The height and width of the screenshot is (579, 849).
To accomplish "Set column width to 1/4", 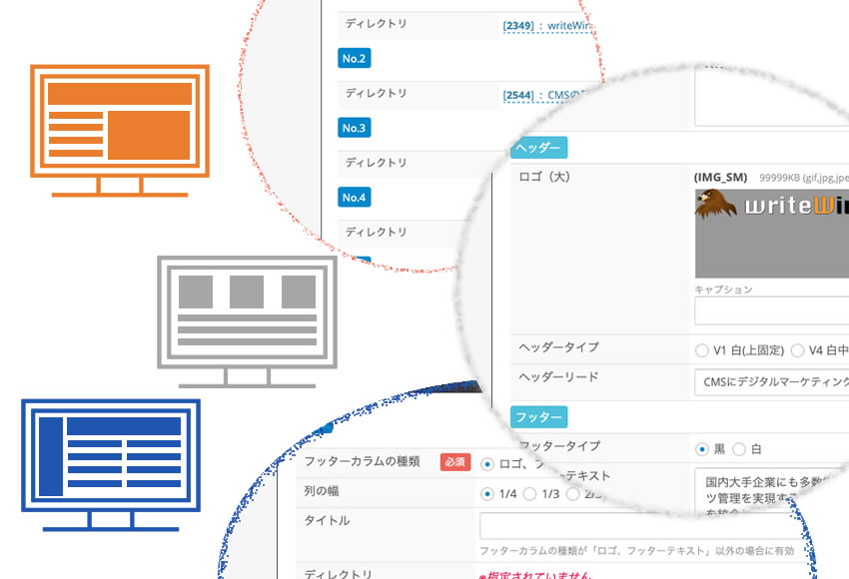I will pos(487,494).
